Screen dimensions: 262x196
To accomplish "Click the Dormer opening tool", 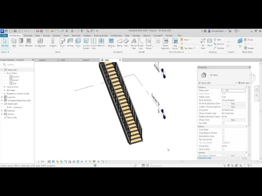I will 219,48.
